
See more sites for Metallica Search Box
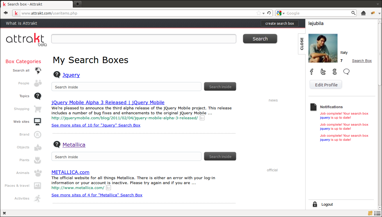[97, 195]
